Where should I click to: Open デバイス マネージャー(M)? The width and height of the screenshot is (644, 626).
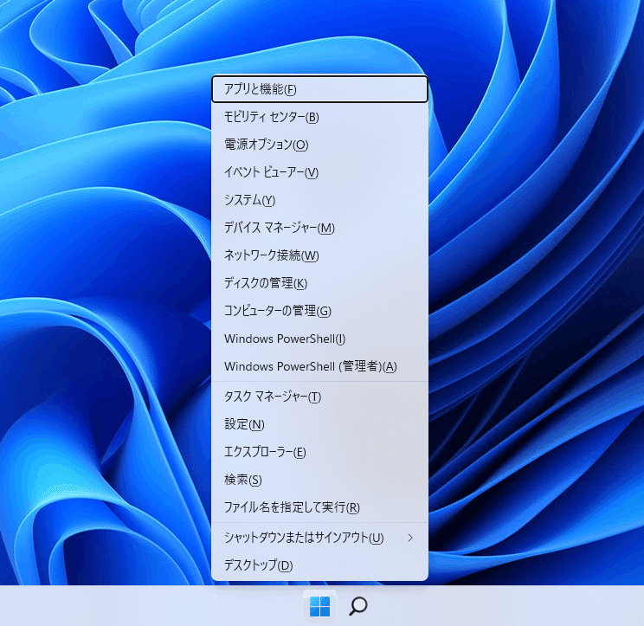319,228
